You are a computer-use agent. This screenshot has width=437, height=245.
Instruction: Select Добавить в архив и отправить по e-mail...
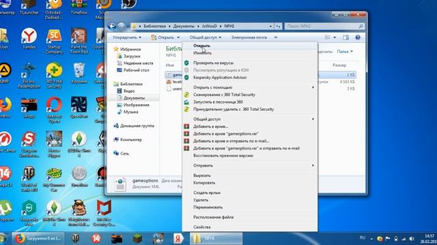[231, 141]
